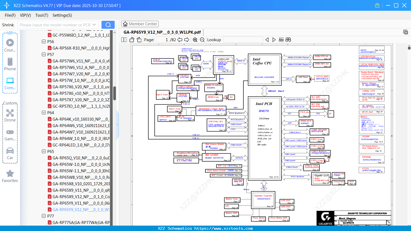Click the file tree scroll-up arrow
This screenshot has width=411, height=231.
coord(114,33)
